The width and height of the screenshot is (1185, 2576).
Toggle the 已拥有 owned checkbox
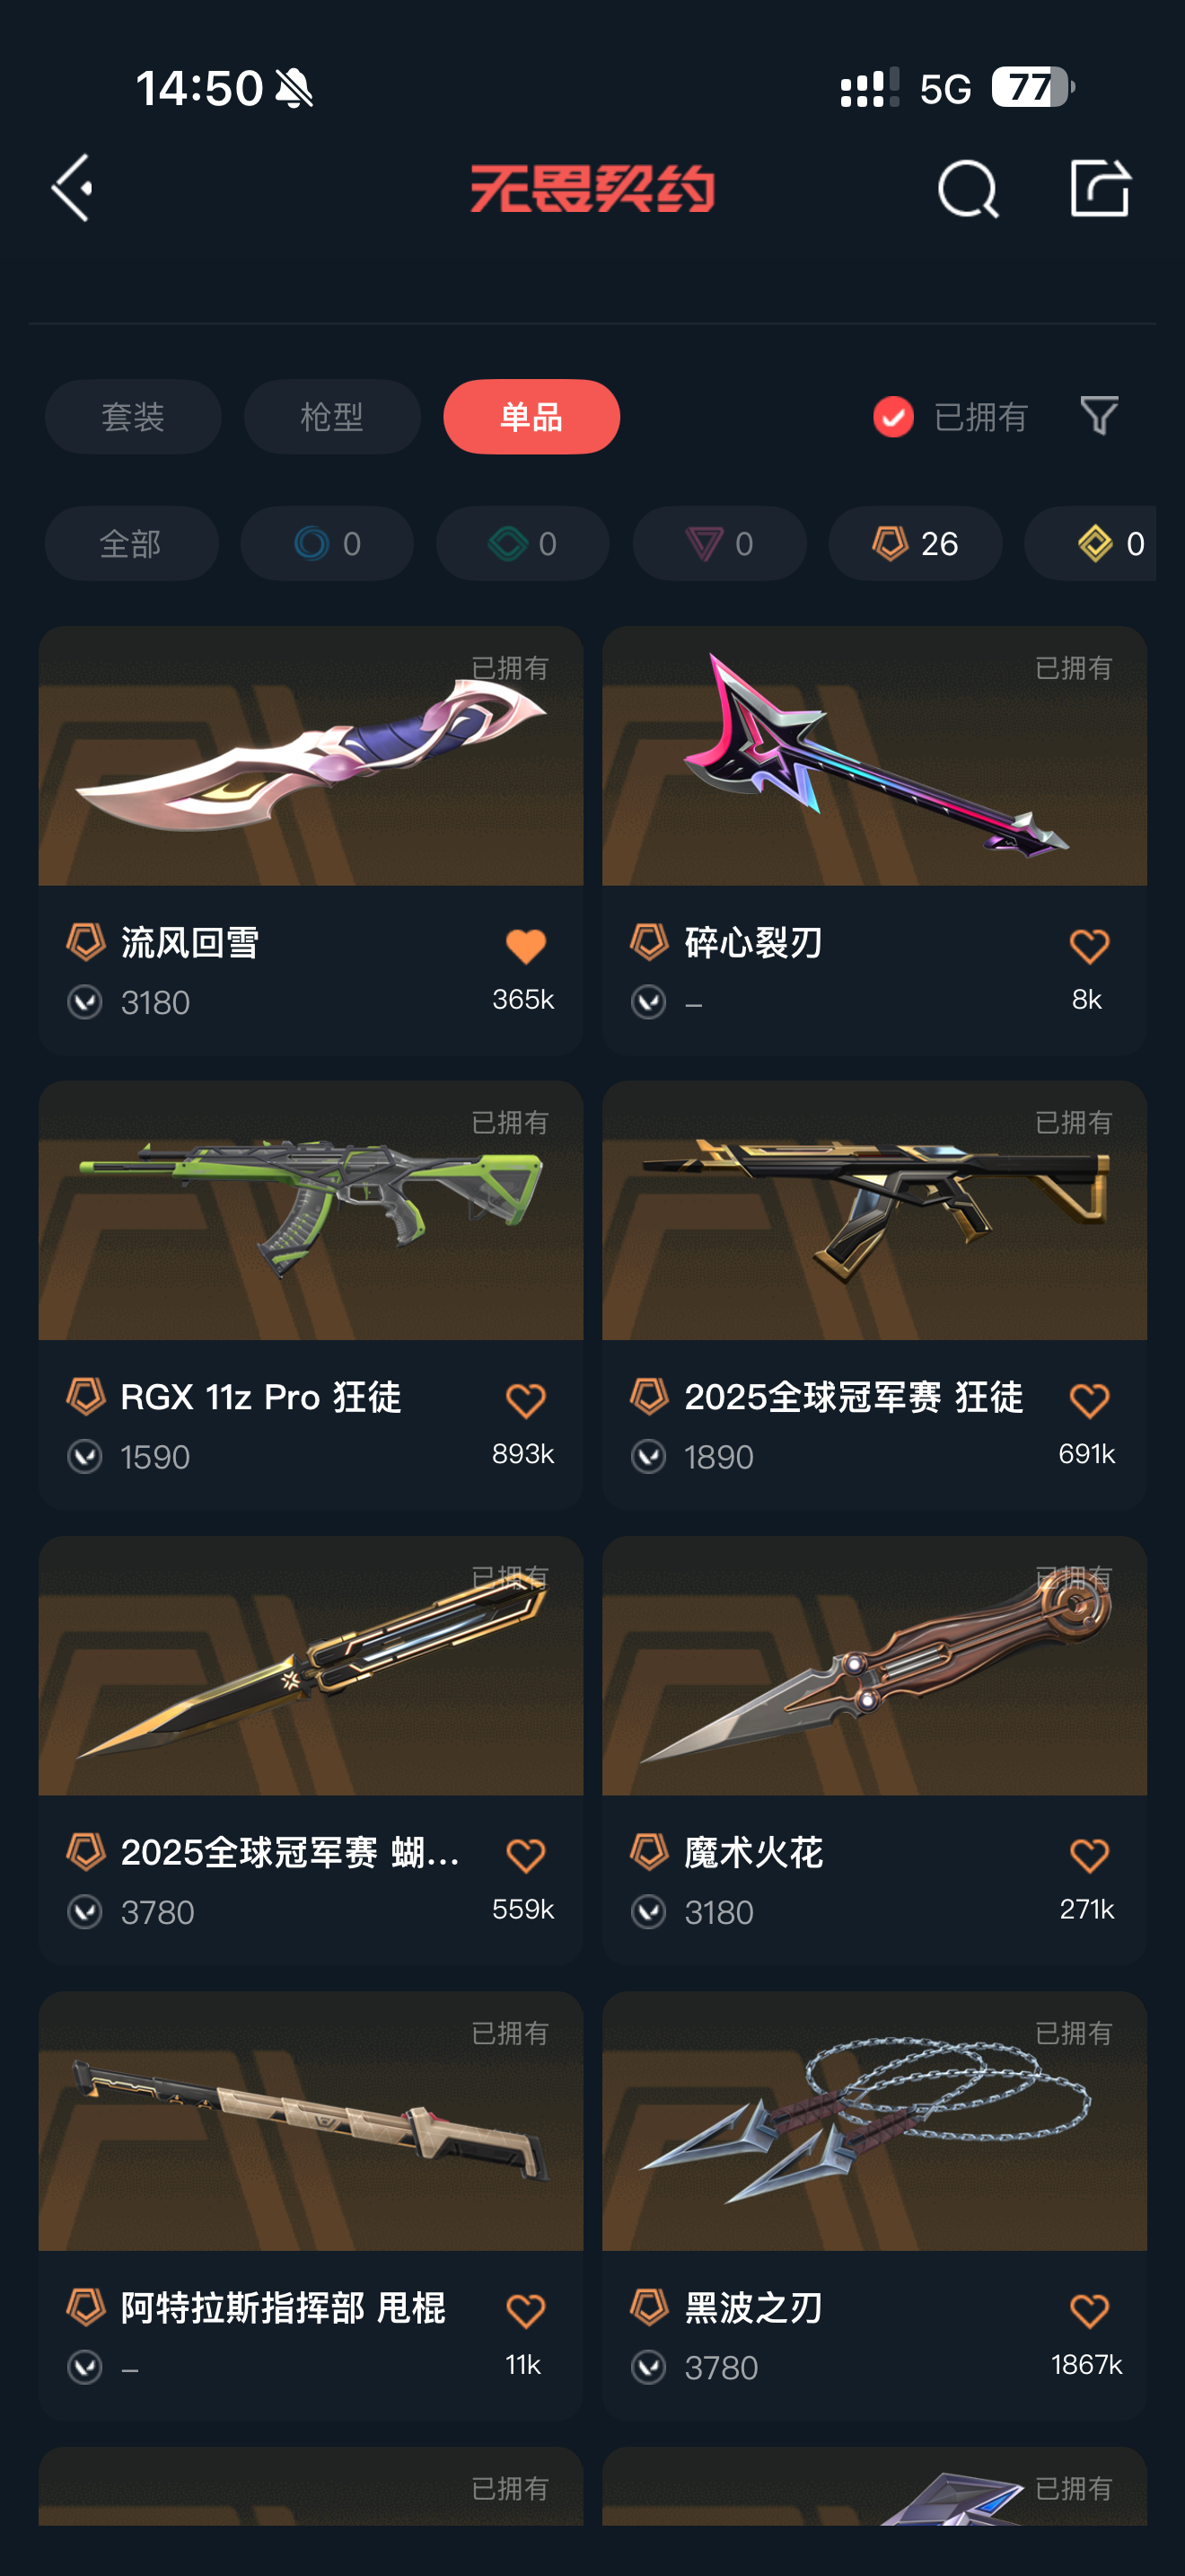(x=893, y=416)
